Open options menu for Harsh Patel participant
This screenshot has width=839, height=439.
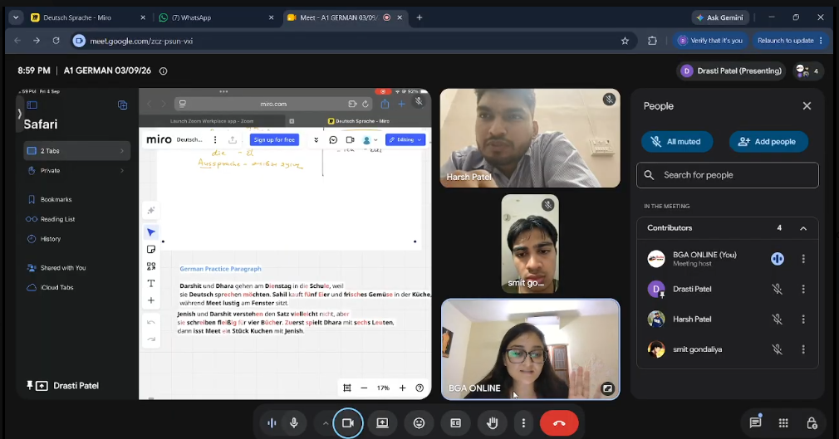click(x=803, y=319)
